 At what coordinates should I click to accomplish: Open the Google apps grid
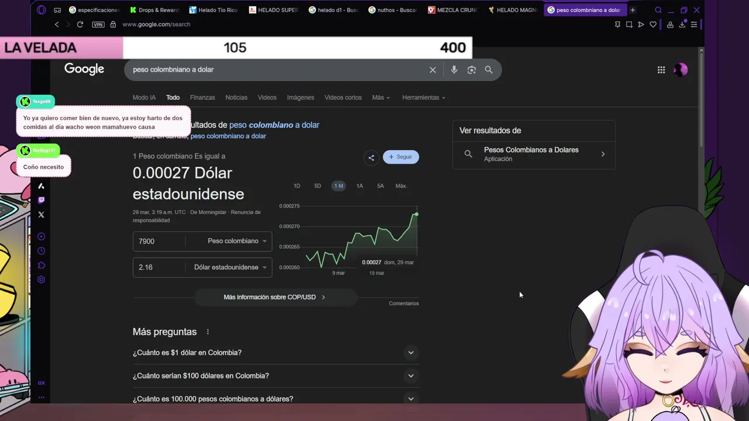(x=661, y=70)
